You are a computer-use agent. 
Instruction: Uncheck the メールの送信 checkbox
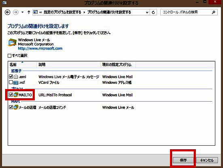11,107
